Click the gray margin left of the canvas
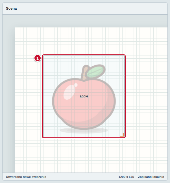Image resolution: width=170 pixels, height=183 pixels. 9,99
